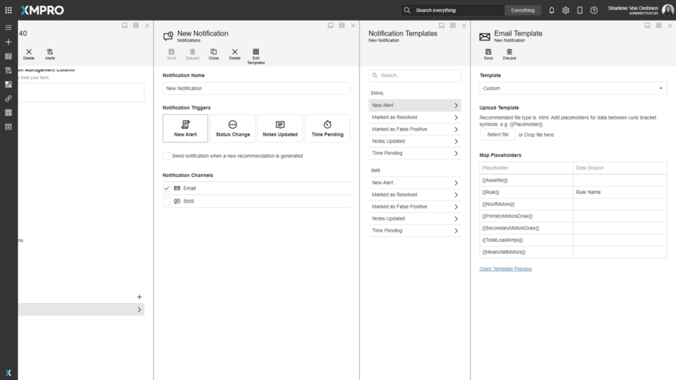Check send notification when recommendation generated
The width and height of the screenshot is (676, 380).
click(x=166, y=156)
